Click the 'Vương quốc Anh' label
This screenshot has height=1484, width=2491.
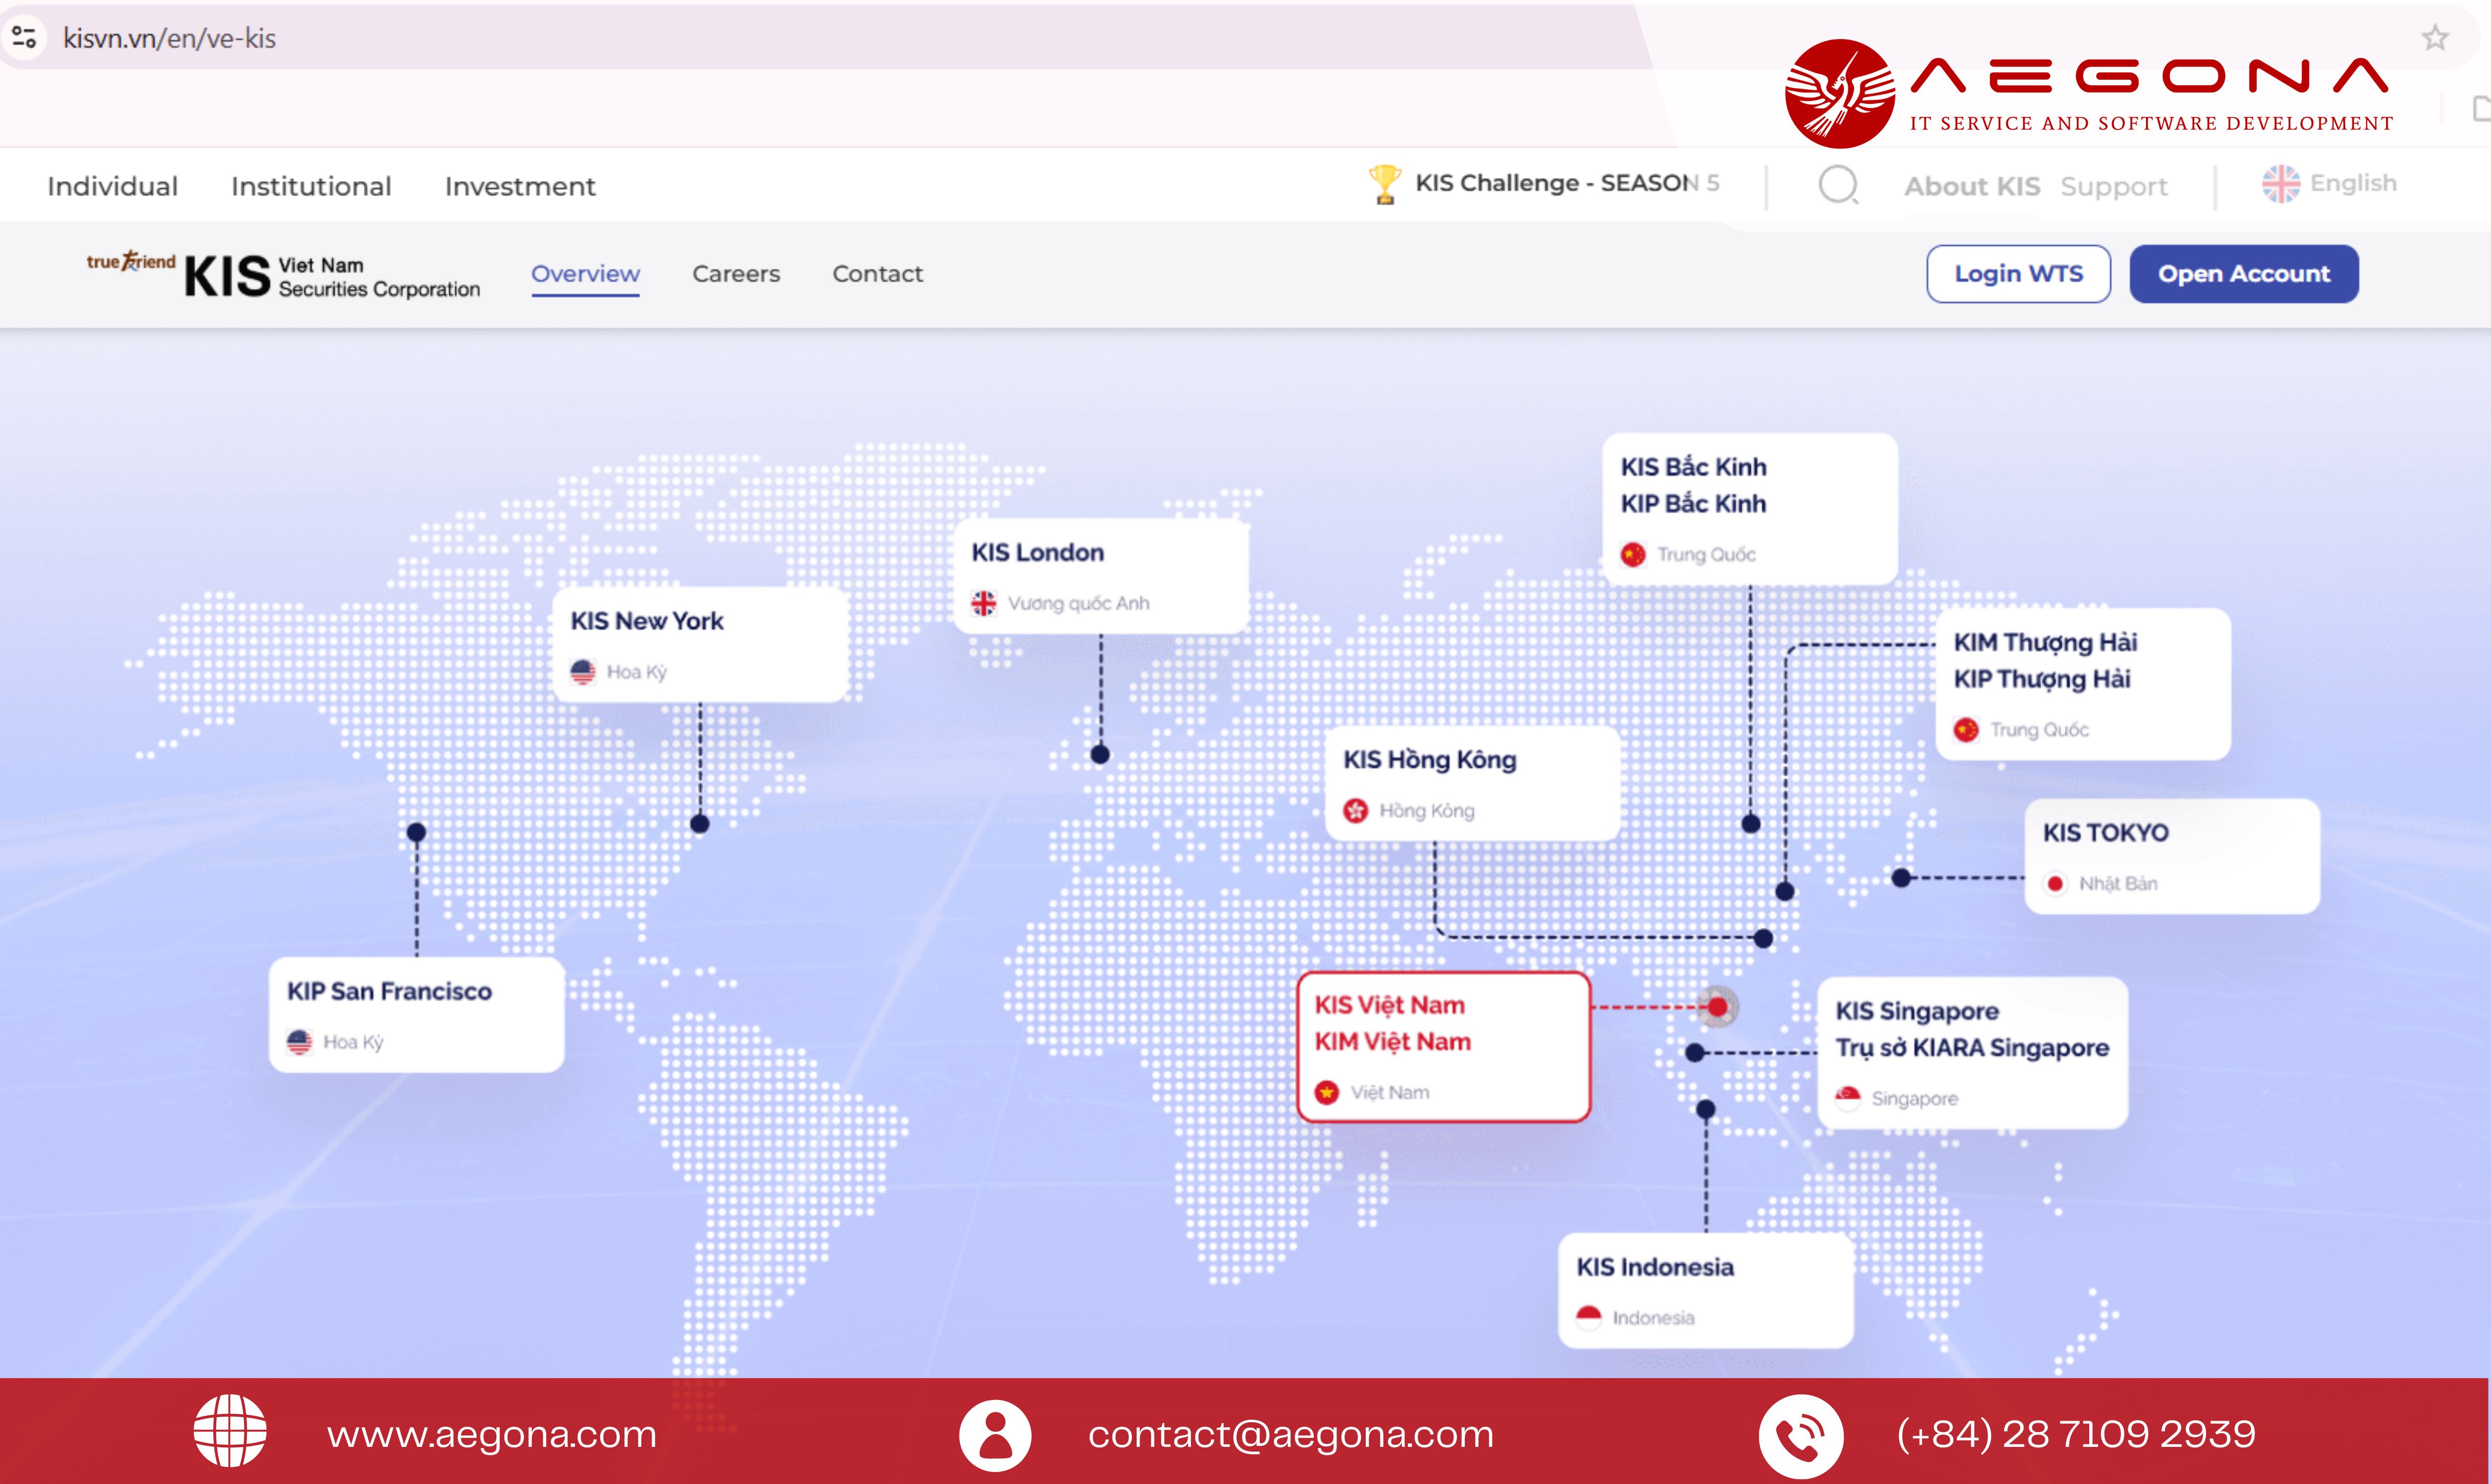coord(1078,604)
